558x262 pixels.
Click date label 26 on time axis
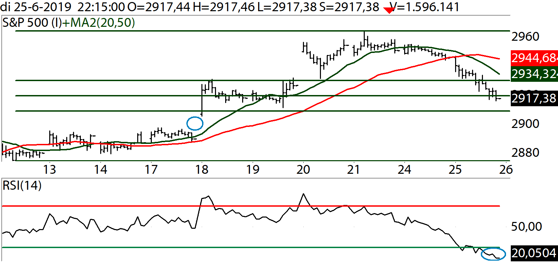click(x=506, y=169)
